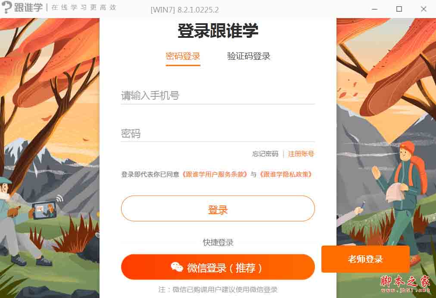Click the orange 老师登录 button
Viewport: 436px width, 298px height.
pos(365,259)
